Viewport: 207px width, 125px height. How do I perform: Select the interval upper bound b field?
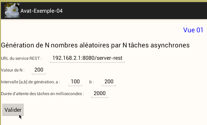[109, 82]
